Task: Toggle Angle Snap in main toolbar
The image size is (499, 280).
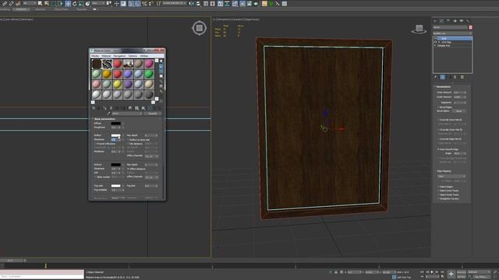Action: 137,3
